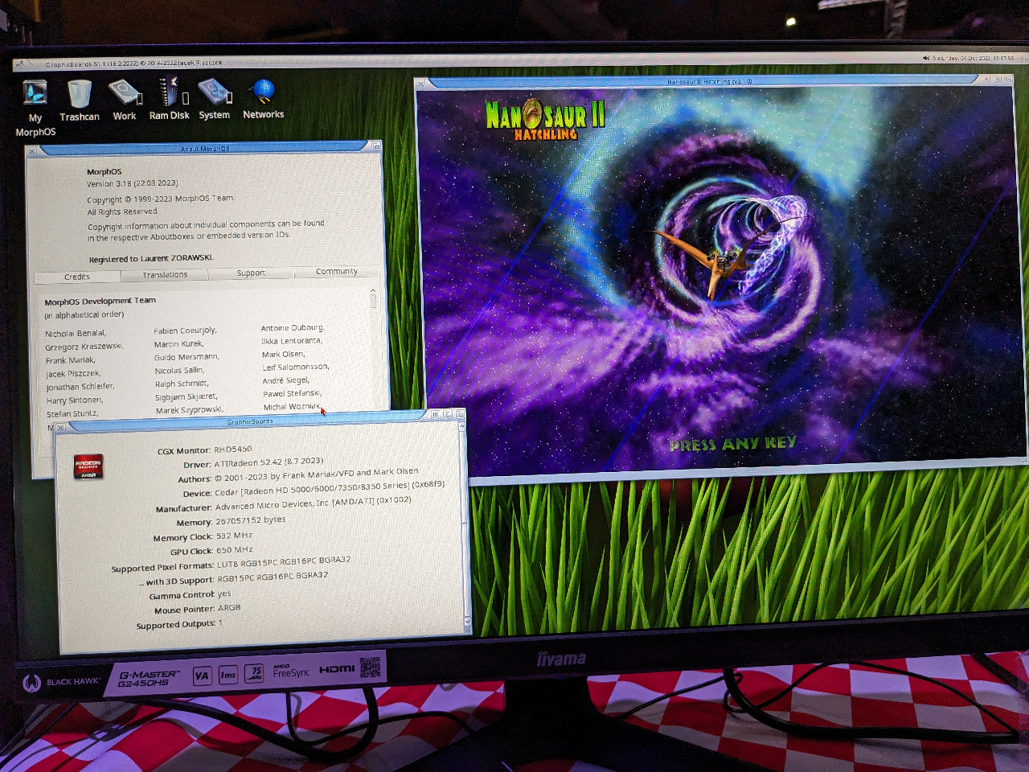1029x772 pixels.
Task: Click the name 'Marcin Kurek'
Action: (178, 344)
